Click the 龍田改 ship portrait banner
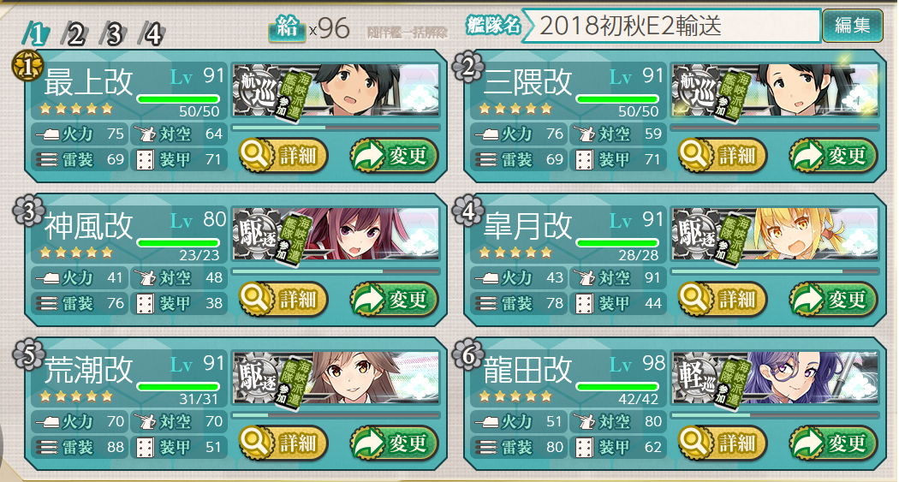The width and height of the screenshot is (899, 482). click(775, 379)
